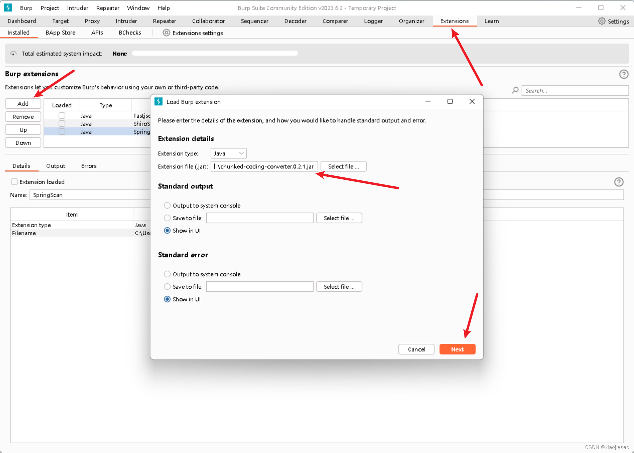The width and height of the screenshot is (634, 453).
Task: Toggle Loaded checkbox for ShiroS row
Action: (62, 124)
